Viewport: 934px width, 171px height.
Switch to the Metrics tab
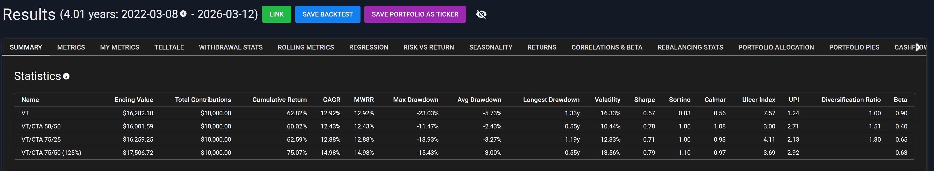click(x=71, y=47)
